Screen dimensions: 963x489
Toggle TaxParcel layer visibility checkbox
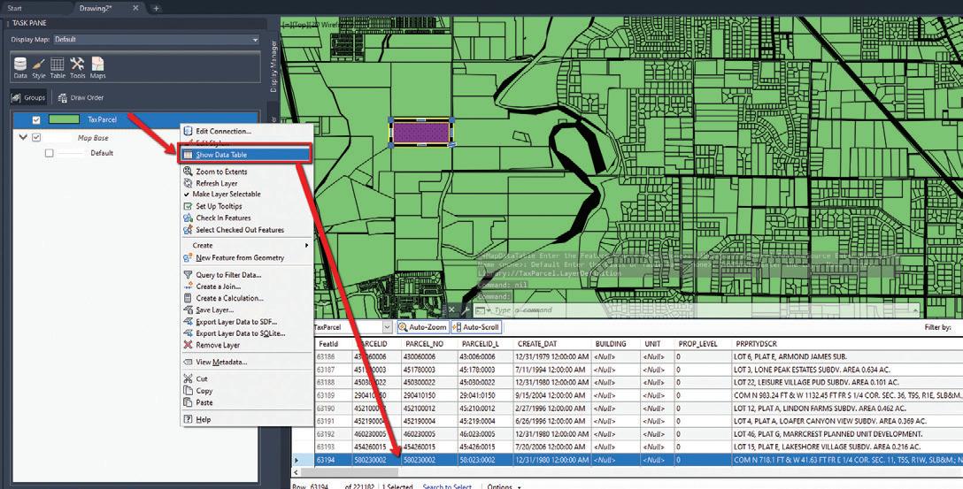[36, 119]
